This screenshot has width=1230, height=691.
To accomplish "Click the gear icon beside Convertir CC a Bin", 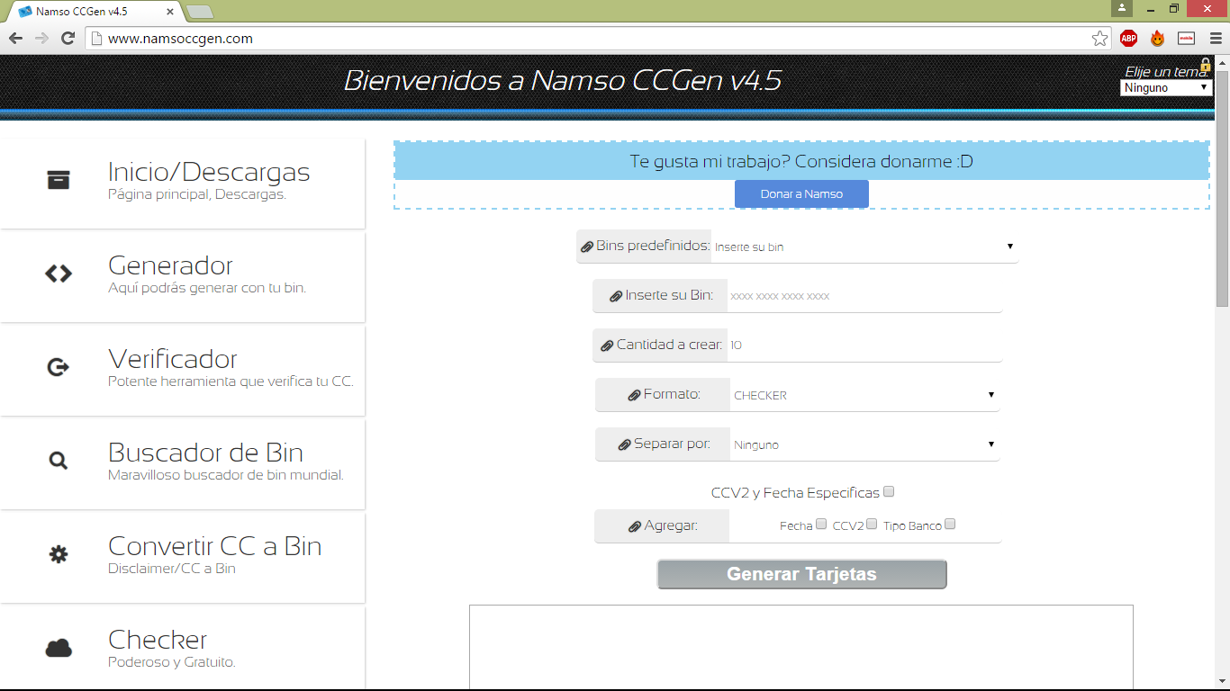I will [x=59, y=554].
